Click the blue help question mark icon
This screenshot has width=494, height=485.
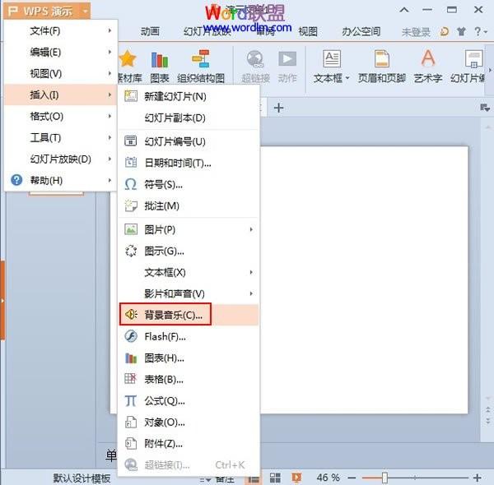click(x=16, y=180)
